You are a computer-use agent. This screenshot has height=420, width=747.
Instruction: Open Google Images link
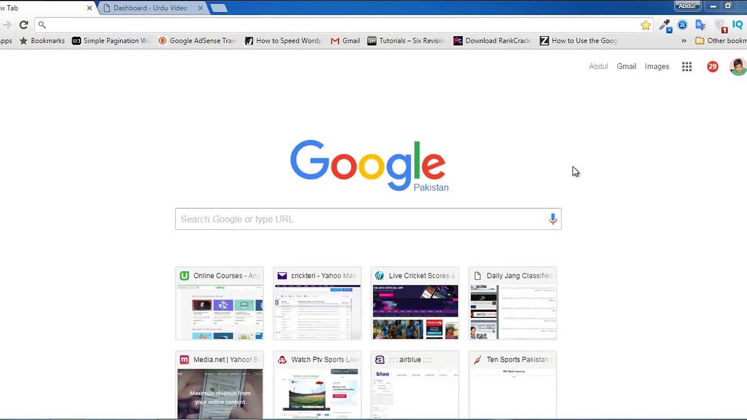tap(657, 66)
